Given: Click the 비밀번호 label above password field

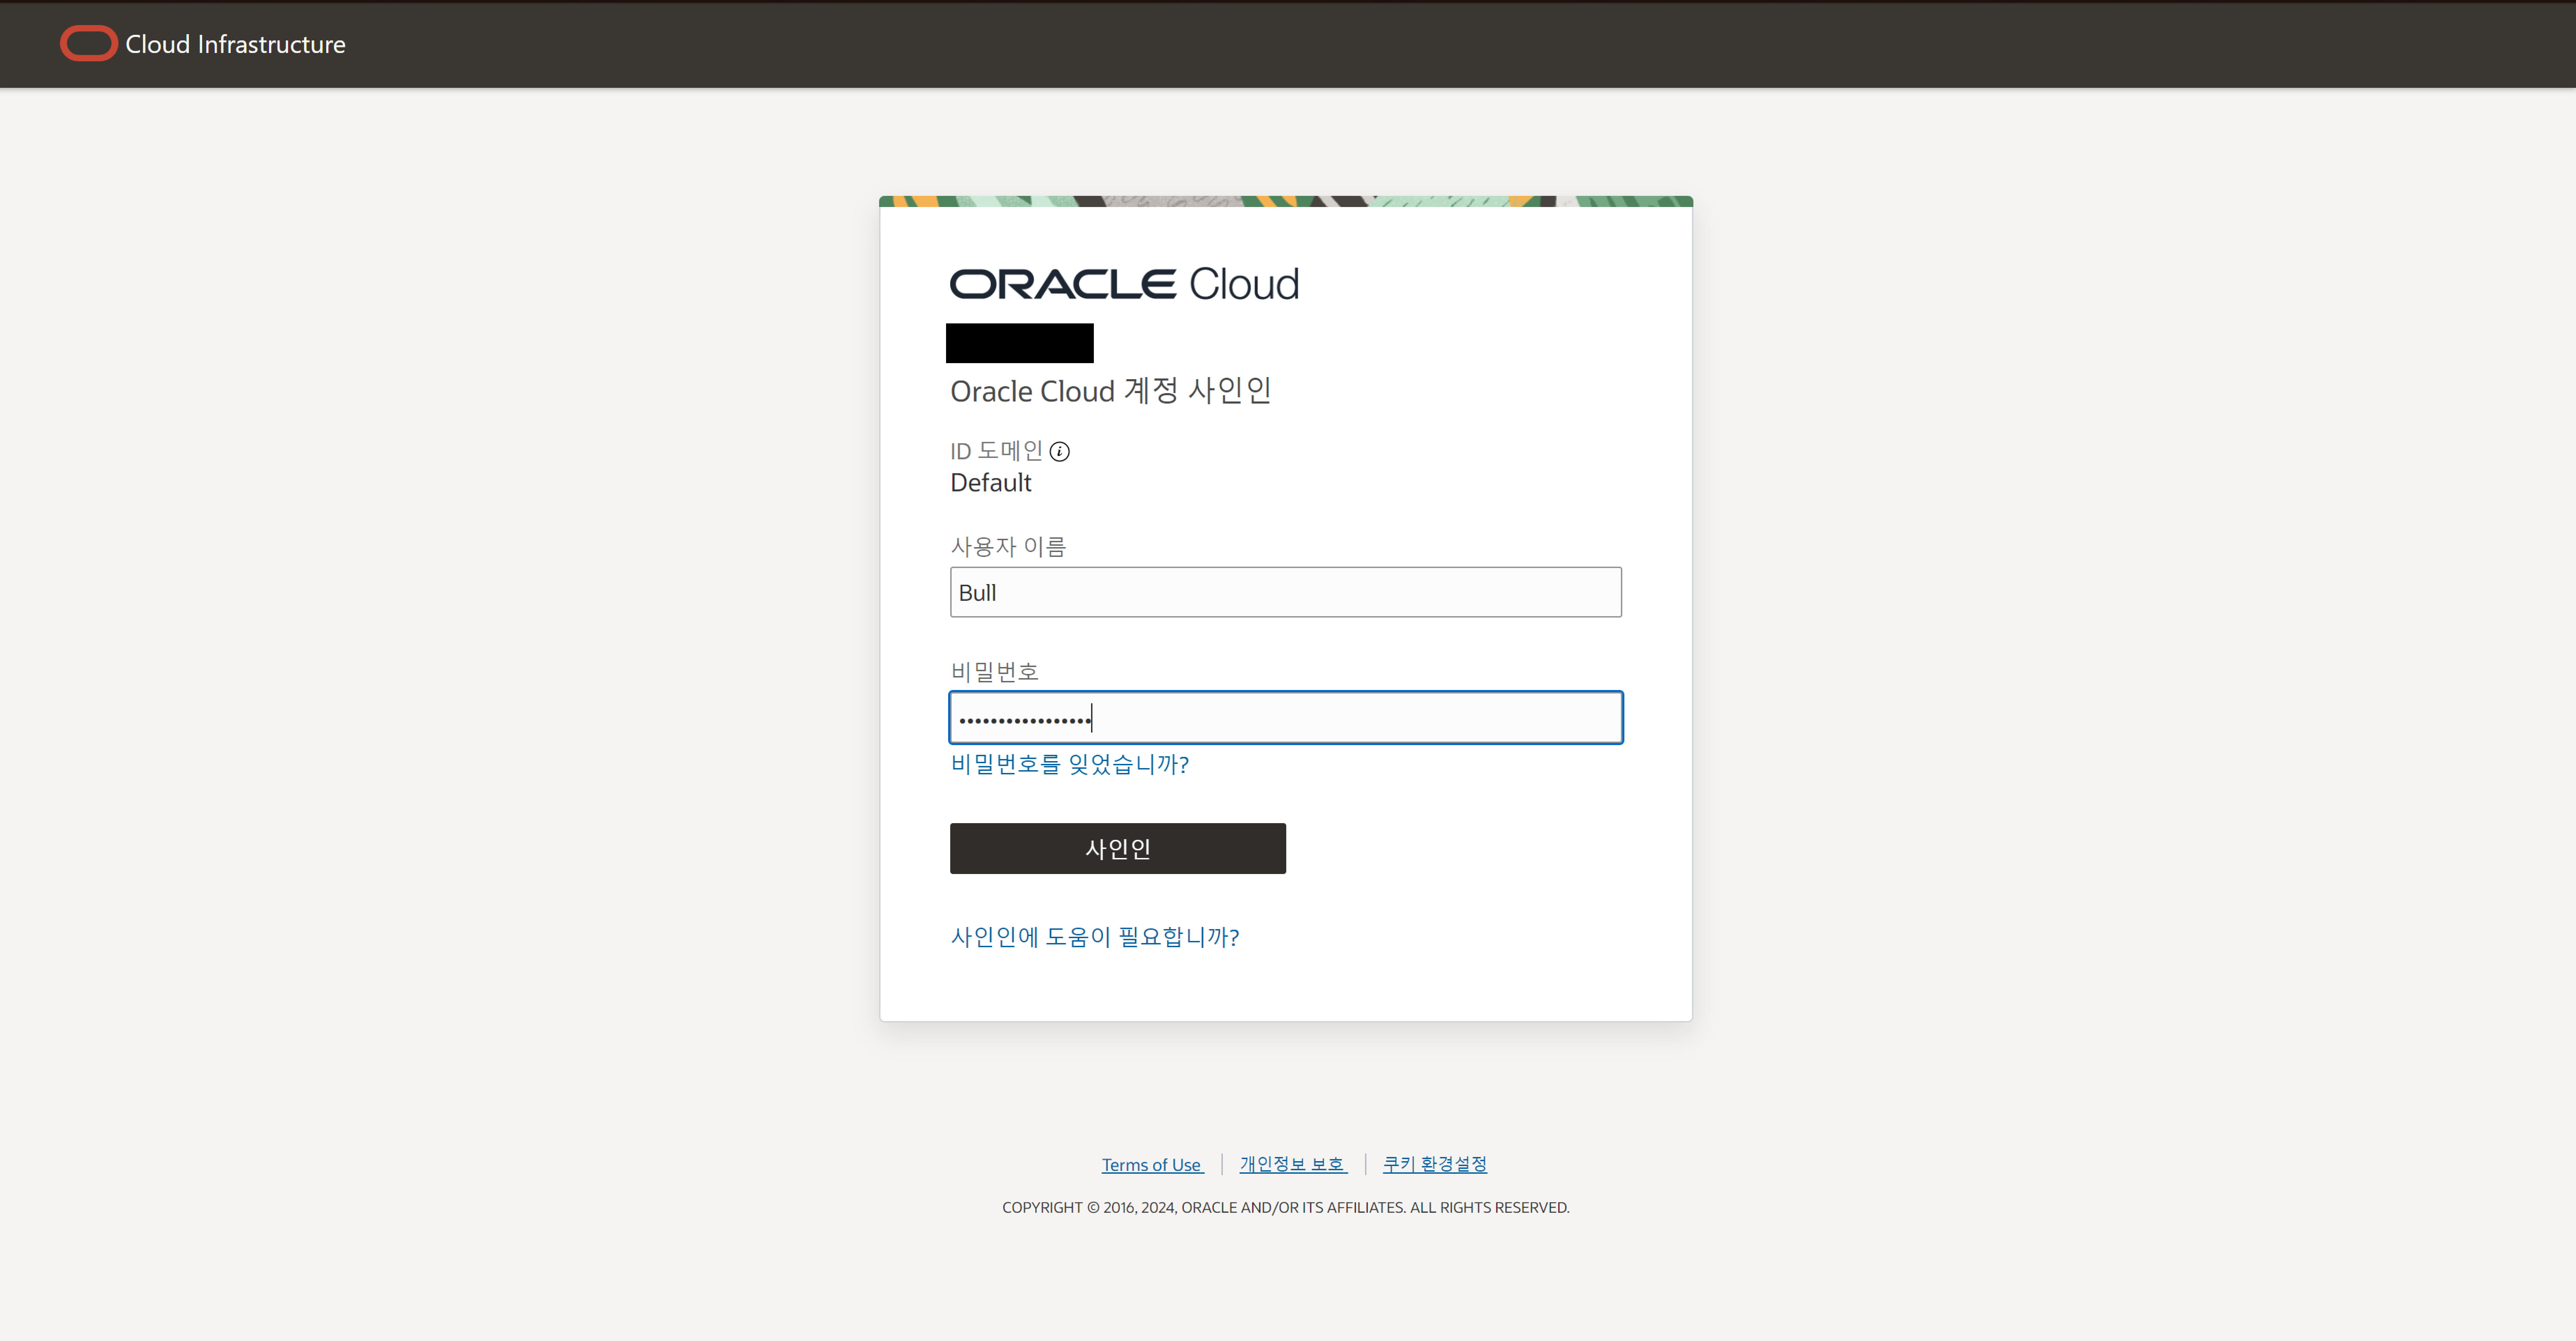Looking at the screenshot, I should [x=994, y=672].
